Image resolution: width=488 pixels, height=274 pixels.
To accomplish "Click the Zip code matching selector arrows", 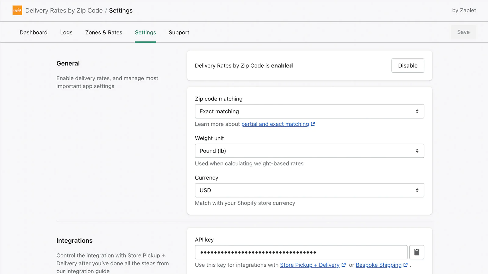I will [417, 111].
